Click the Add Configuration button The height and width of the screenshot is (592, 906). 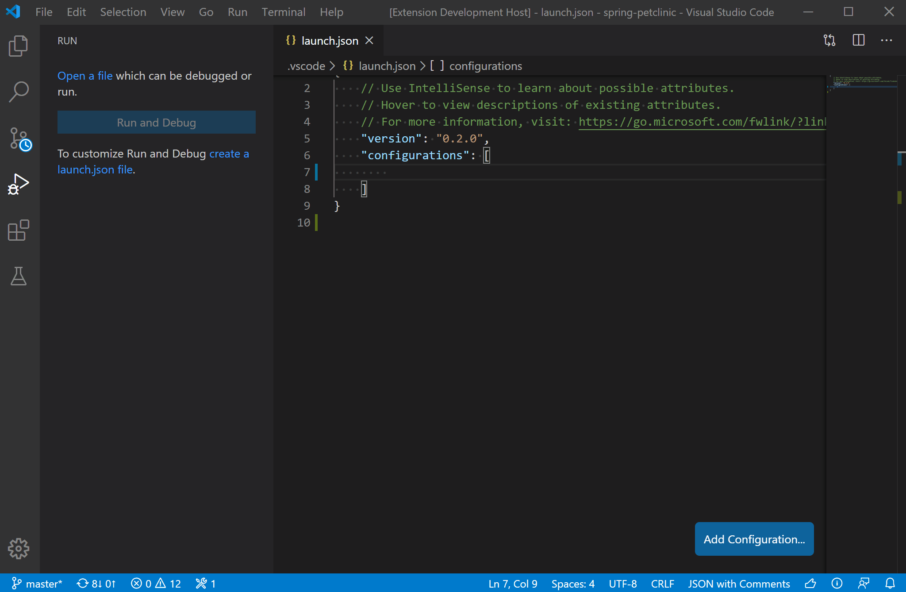click(x=754, y=539)
